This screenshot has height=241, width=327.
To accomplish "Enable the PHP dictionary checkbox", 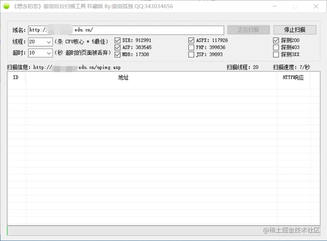I will (191, 47).
